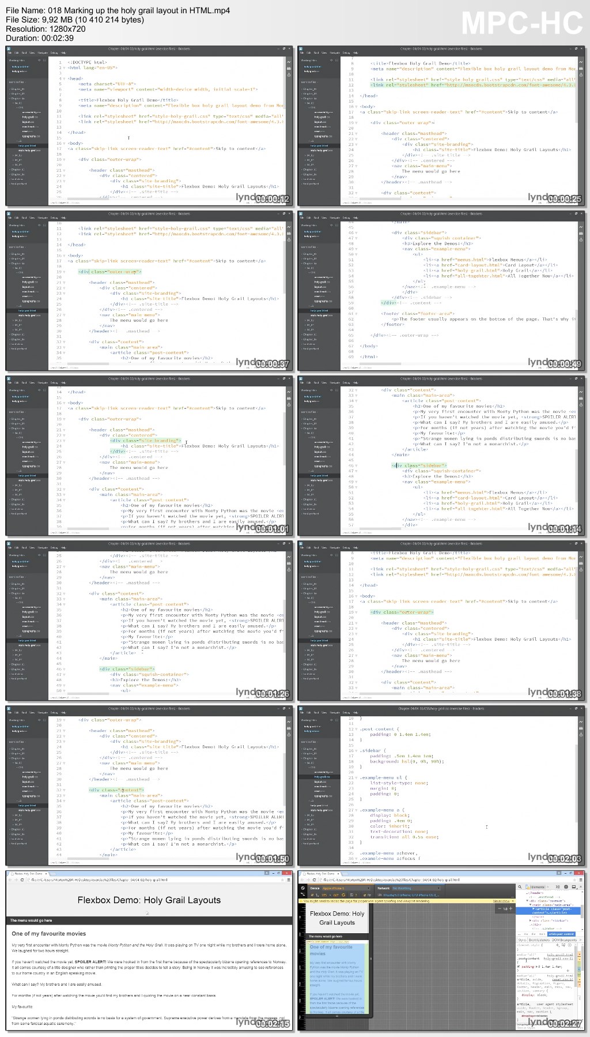Screen dimensions: 590x1037
Task: Open the CSS code thumbnail stamped 00:02:03
Action: pos(441,787)
